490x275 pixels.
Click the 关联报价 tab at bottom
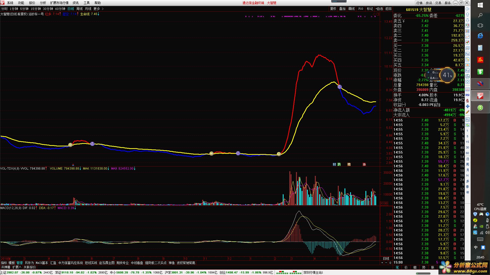pos(30,267)
